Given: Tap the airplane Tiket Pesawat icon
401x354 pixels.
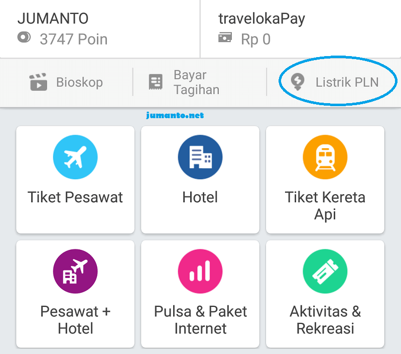Looking at the screenshot, I should (75, 157).
